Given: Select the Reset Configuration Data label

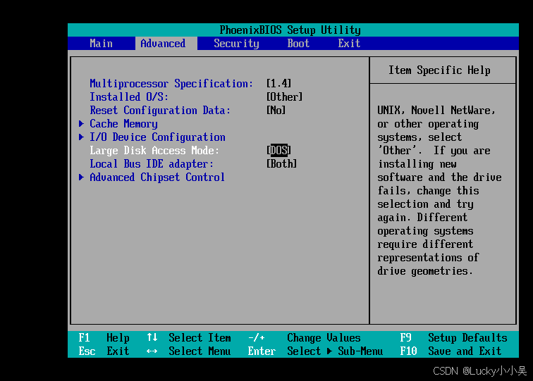Looking at the screenshot, I should tap(160, 110).
